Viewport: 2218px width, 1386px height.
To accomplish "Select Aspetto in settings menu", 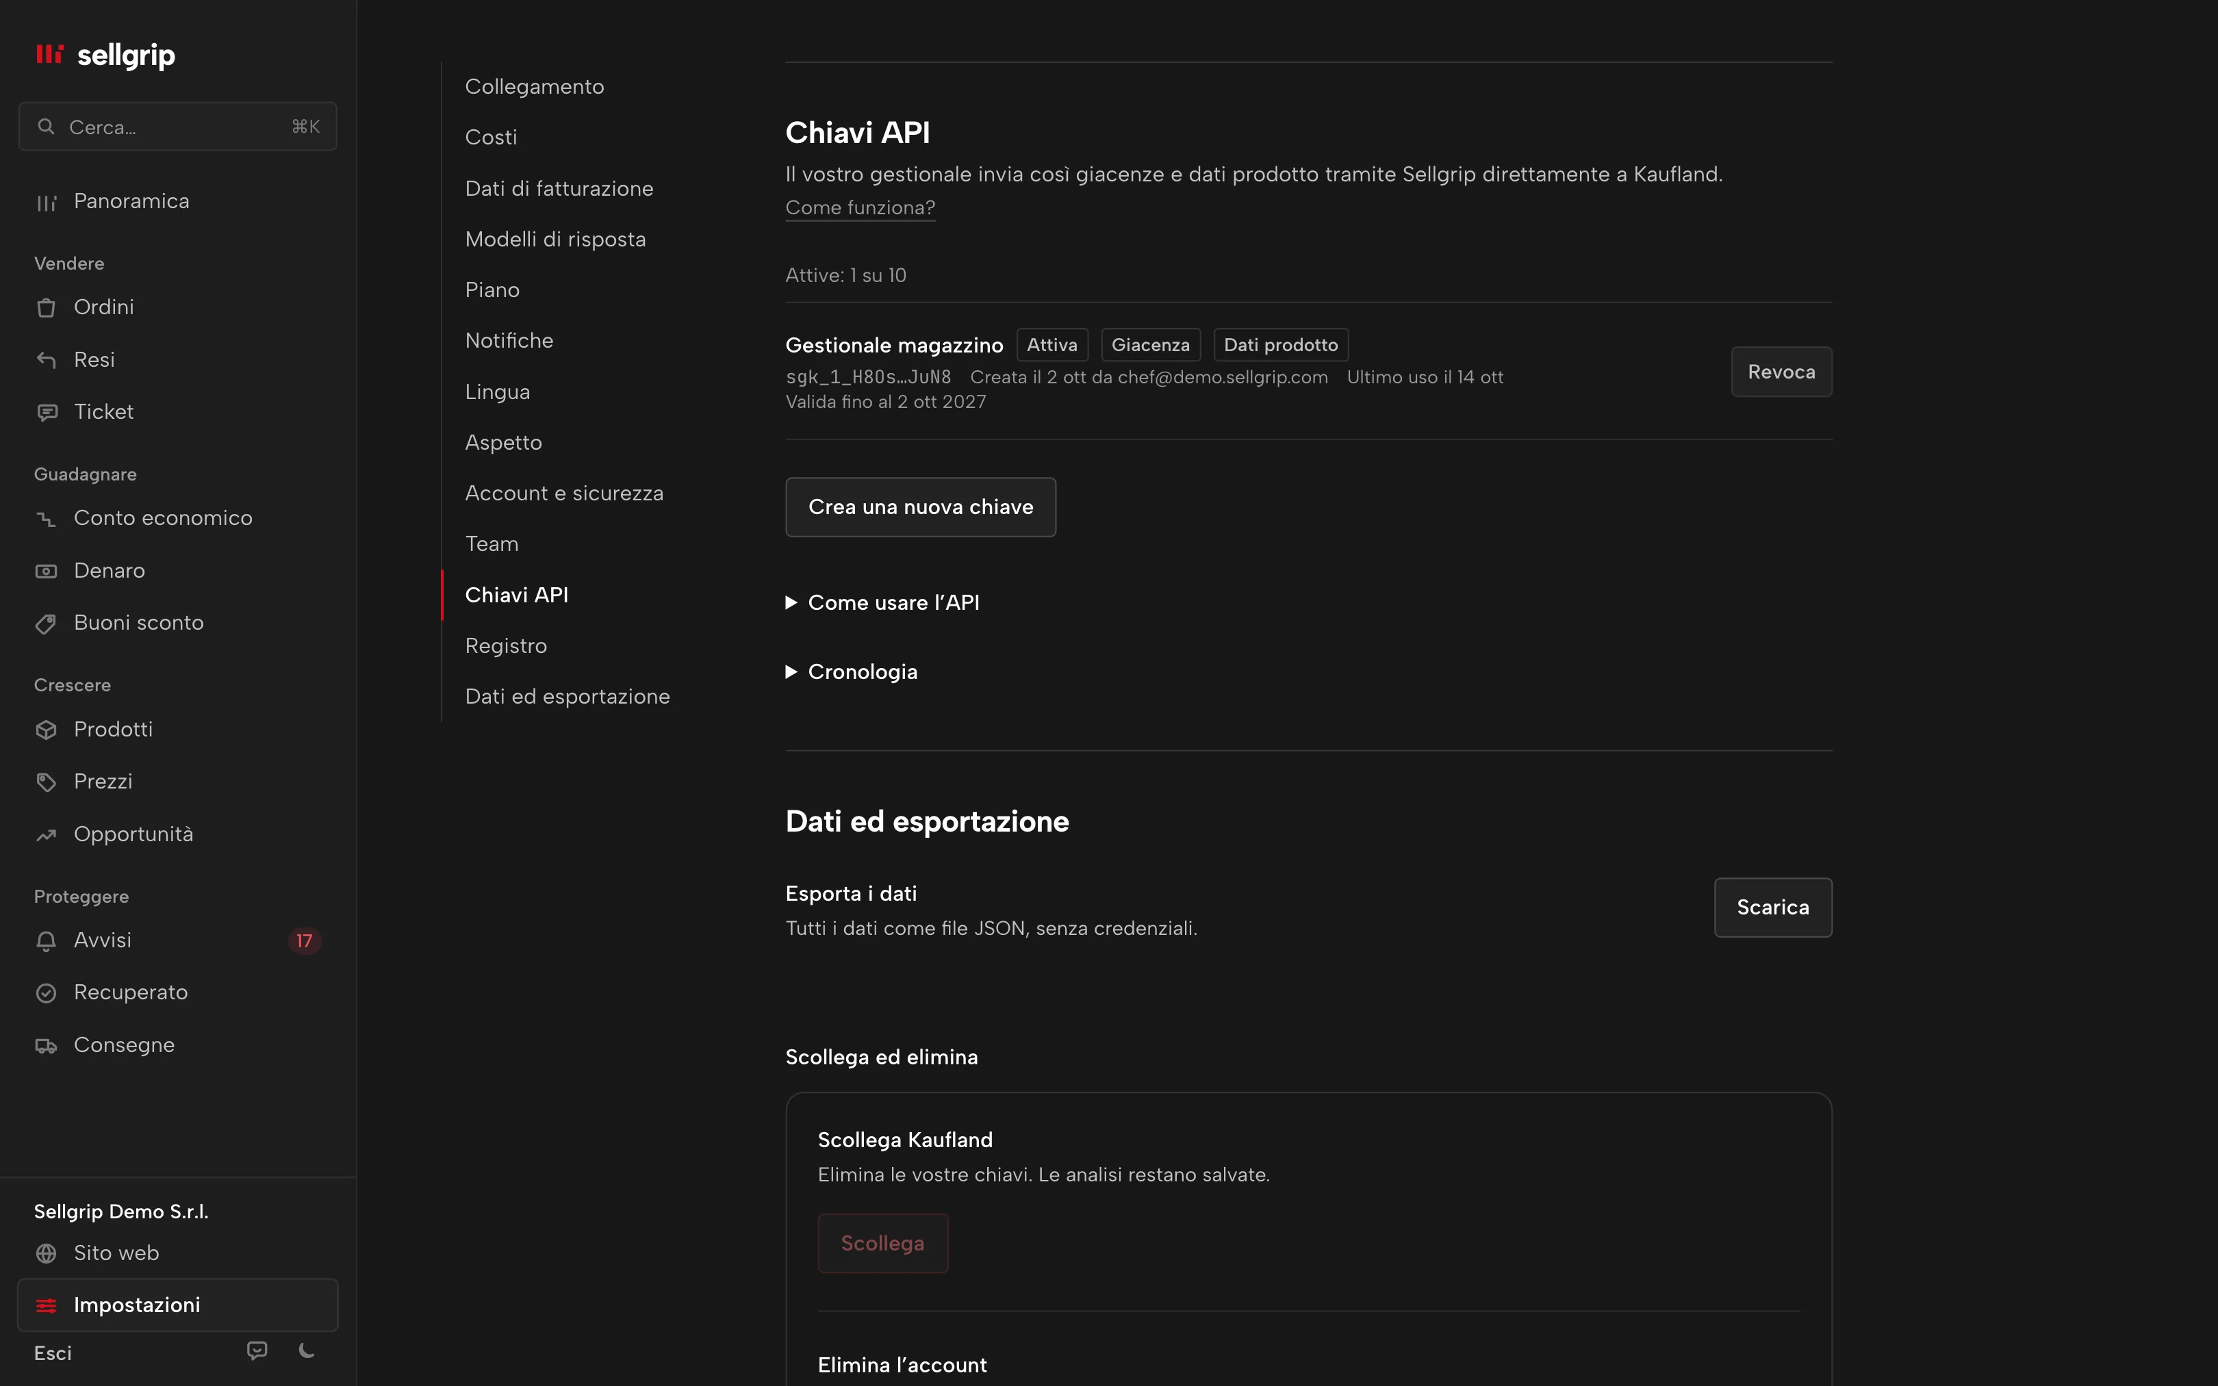I will [x=503, y=442].
